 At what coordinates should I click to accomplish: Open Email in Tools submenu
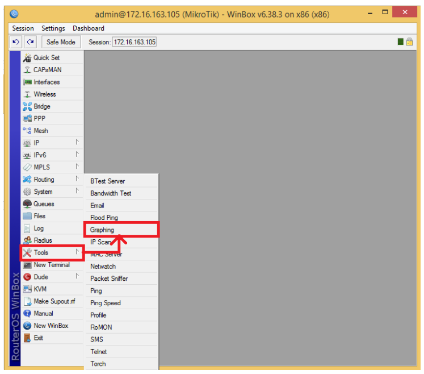(x=121, y=206)
